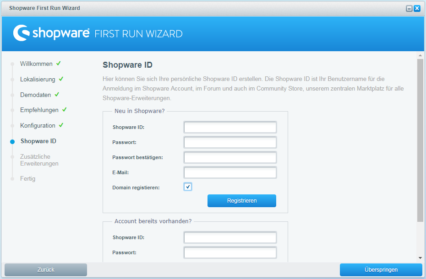The image size is (426, 279).
Task: Jump to the Empfehlungen step
Action: click(39, 110)
